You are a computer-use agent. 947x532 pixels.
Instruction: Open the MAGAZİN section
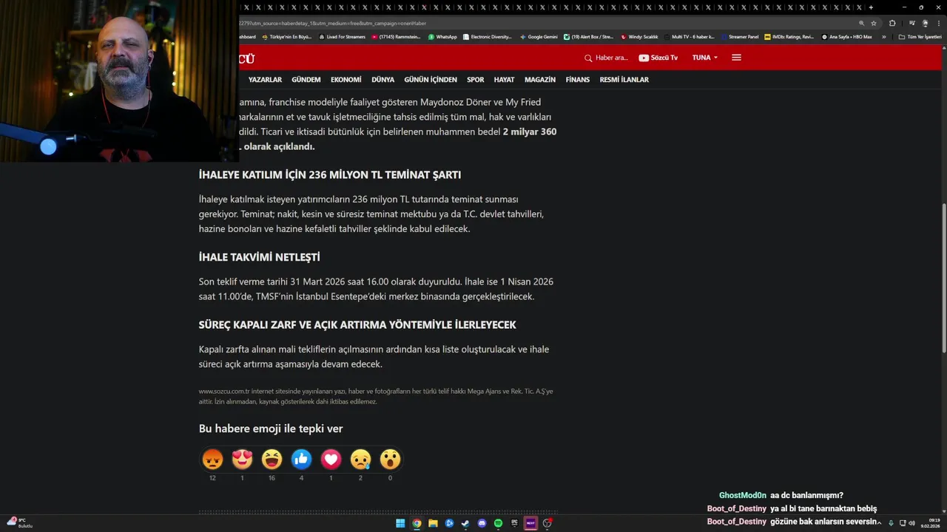[540, 80]
